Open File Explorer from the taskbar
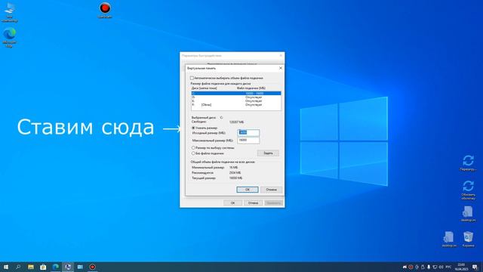The width and height of the screenshot is (483, 272). tap(31, 267)
